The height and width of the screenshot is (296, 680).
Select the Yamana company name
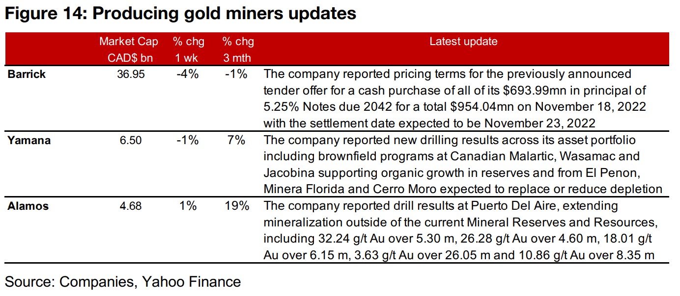tap(28, 141)
